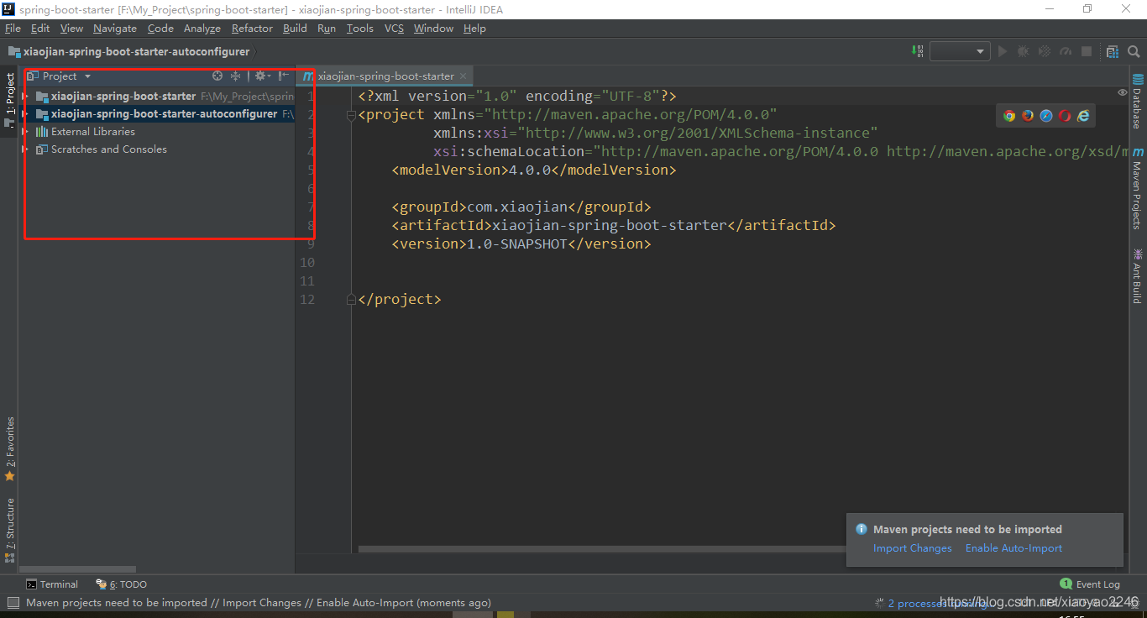Viewport: 1147px width, 618px height.
Task: Open the run configuration dropdown
Action: 960,51
